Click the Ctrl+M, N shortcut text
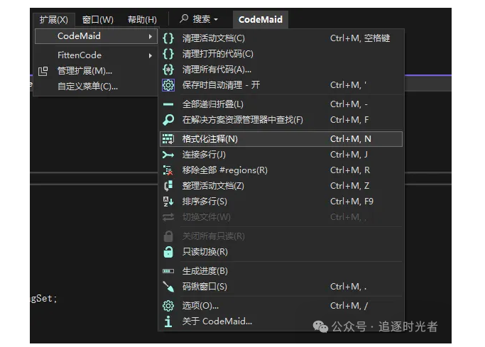This screenshot has width=485, height=347. (351, 139)
